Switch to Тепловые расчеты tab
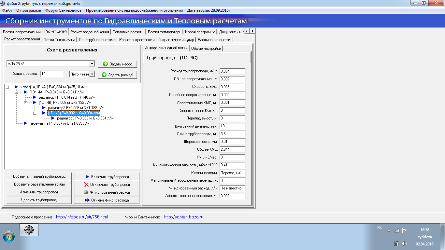 tap(128, 32)
